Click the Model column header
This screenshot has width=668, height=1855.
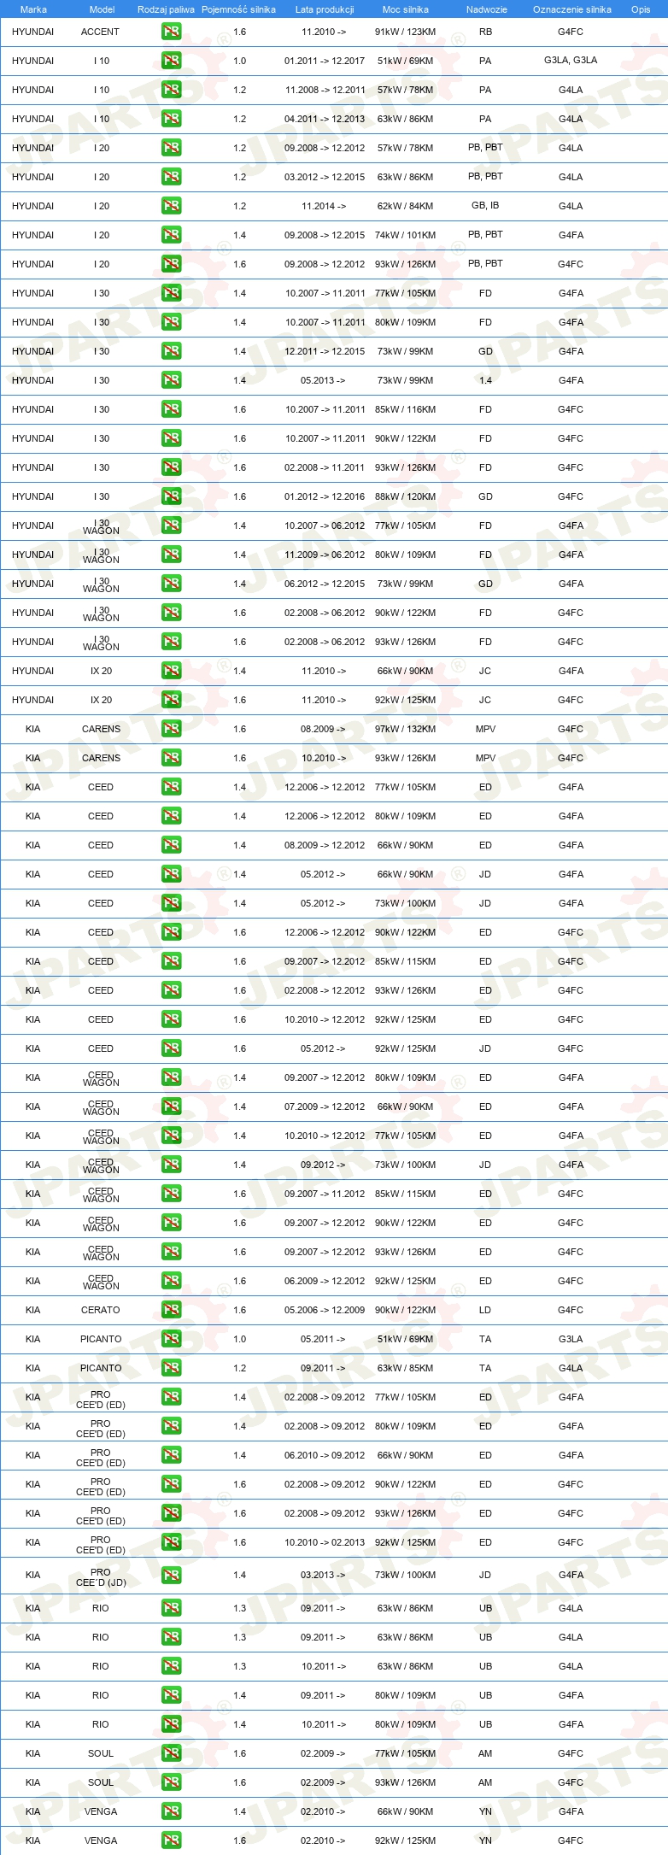[x=102, y=9]
